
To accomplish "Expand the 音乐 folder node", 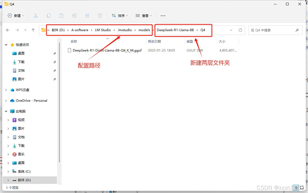I will pos(8,154).
